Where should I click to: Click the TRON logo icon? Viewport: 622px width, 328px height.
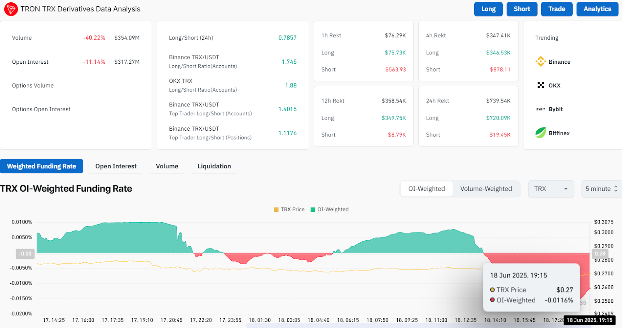(x=11, y=9)
